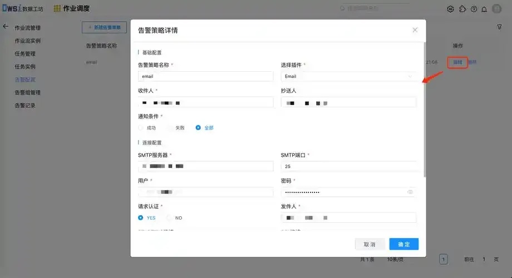Focus the 抄送人 input field
The width and height of the screenshot is (512, 278).
(348, 102)
